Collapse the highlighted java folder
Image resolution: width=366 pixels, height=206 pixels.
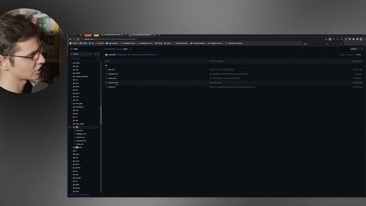71,127
